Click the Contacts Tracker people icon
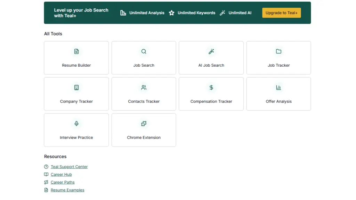Image resolution: width=356 pixels, height=200 pixels. click(x=144, y=87)
